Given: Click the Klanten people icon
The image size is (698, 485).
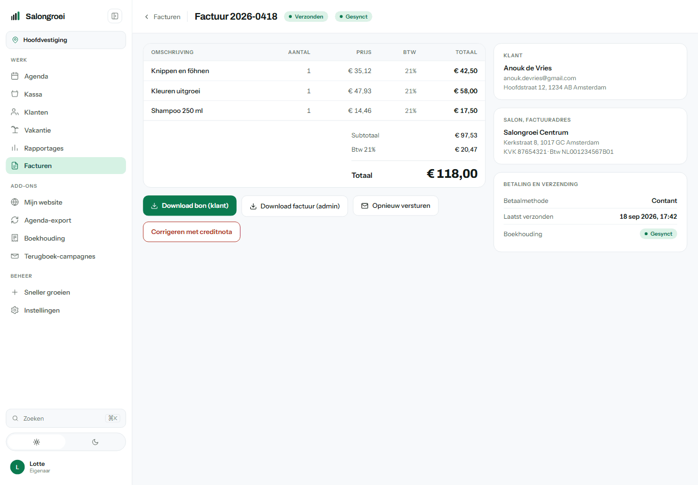Looking at the screenshot, I should pyautogui.click(x=15, y=112).
